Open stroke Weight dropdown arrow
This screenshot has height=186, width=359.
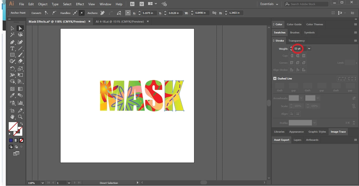click(x=309, y=48)
